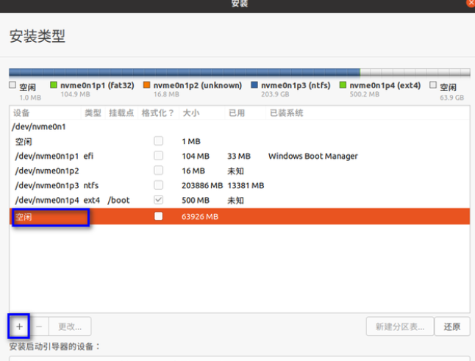Select the 1 MB 空闲 free space row

24,141
